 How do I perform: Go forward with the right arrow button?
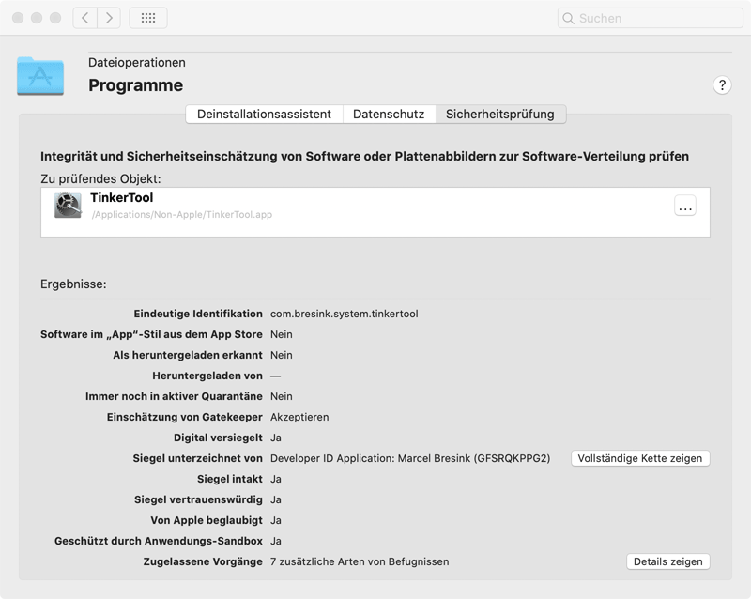109,18
